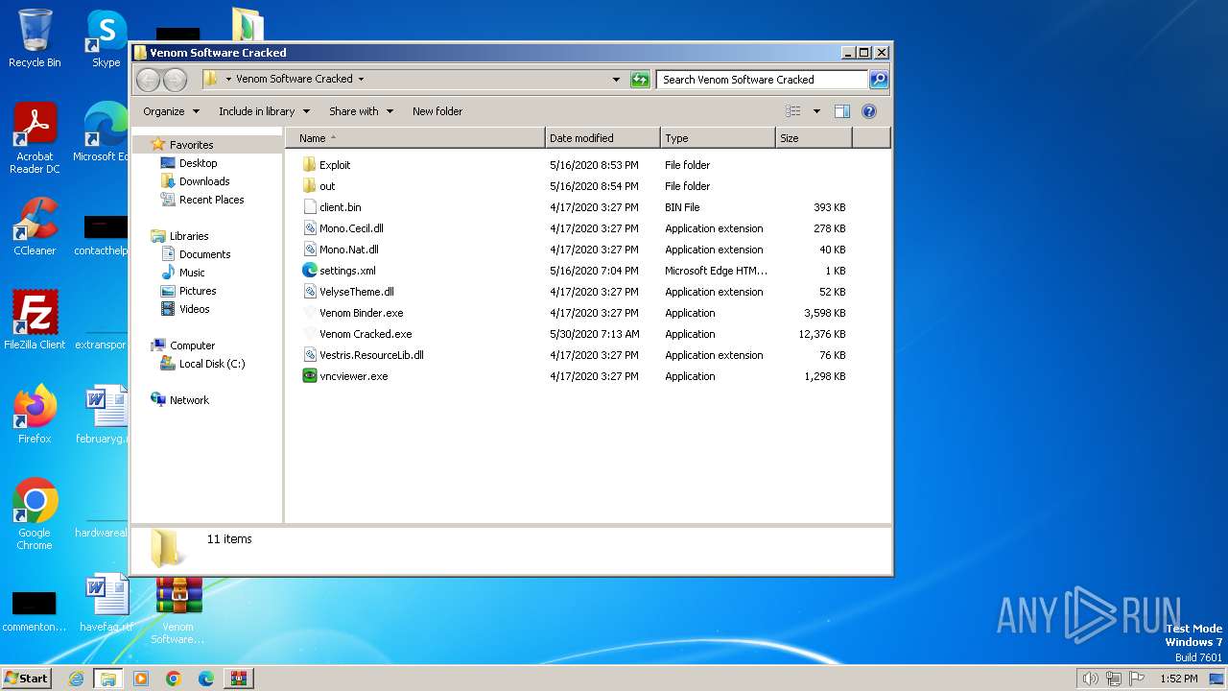The height and width of the screenshot is (691, 1228).
Task: Open Firefox desktop icon
Action: click(x=35, y=414)
